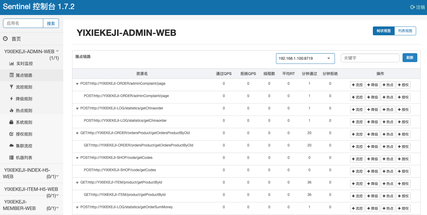
Task: Add 热点 rule for getCodes child row
Action: pyautogui.click(x=388, y=171)
